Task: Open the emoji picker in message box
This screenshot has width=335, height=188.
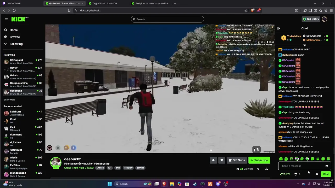Action: coord(326,166)
